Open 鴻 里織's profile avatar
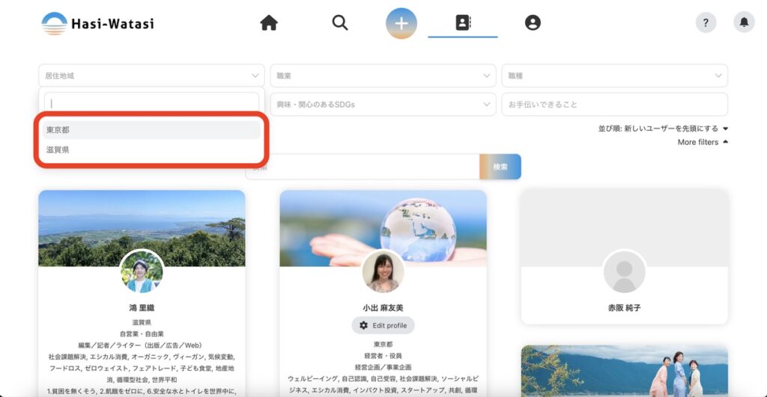 coord(142,271)
